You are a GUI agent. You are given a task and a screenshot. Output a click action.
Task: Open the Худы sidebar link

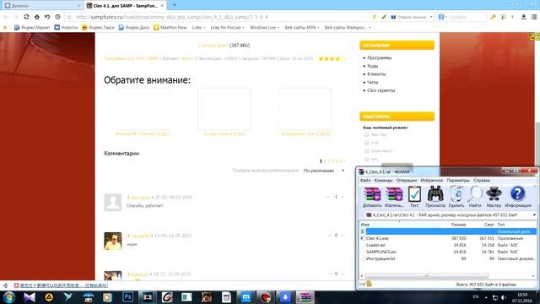[372, 66]
